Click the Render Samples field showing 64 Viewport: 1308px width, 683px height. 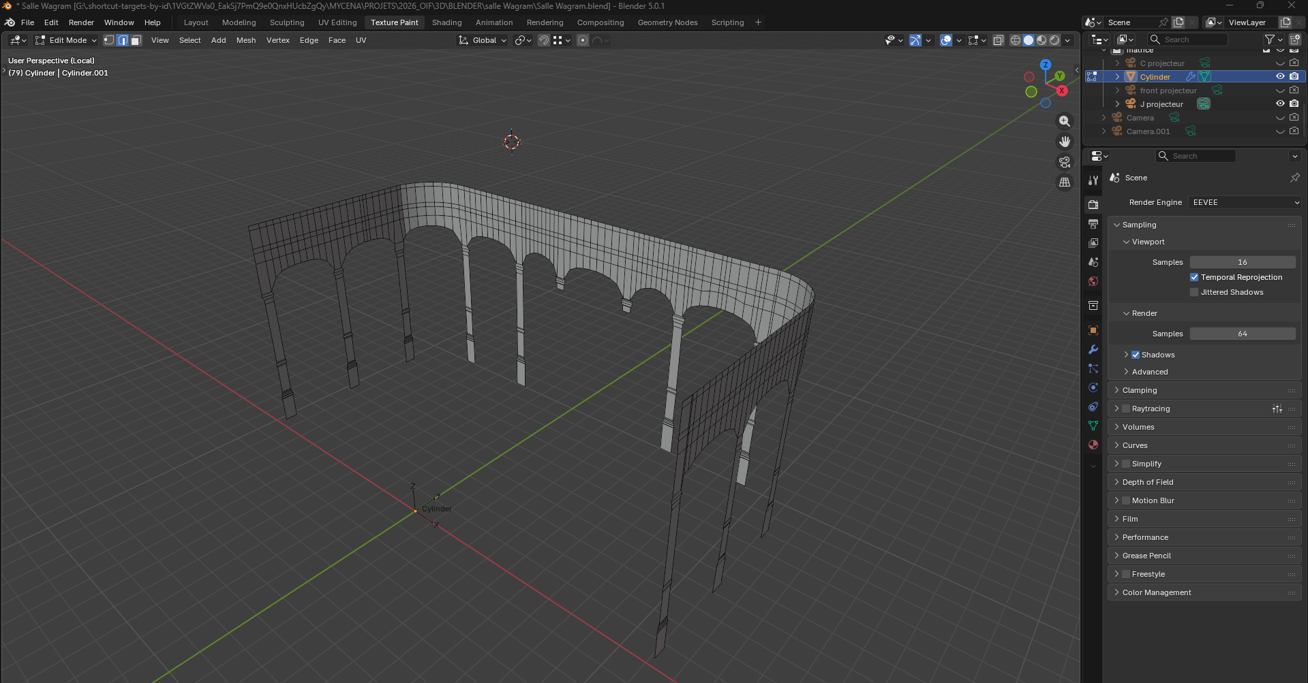tap(1242, 334)
